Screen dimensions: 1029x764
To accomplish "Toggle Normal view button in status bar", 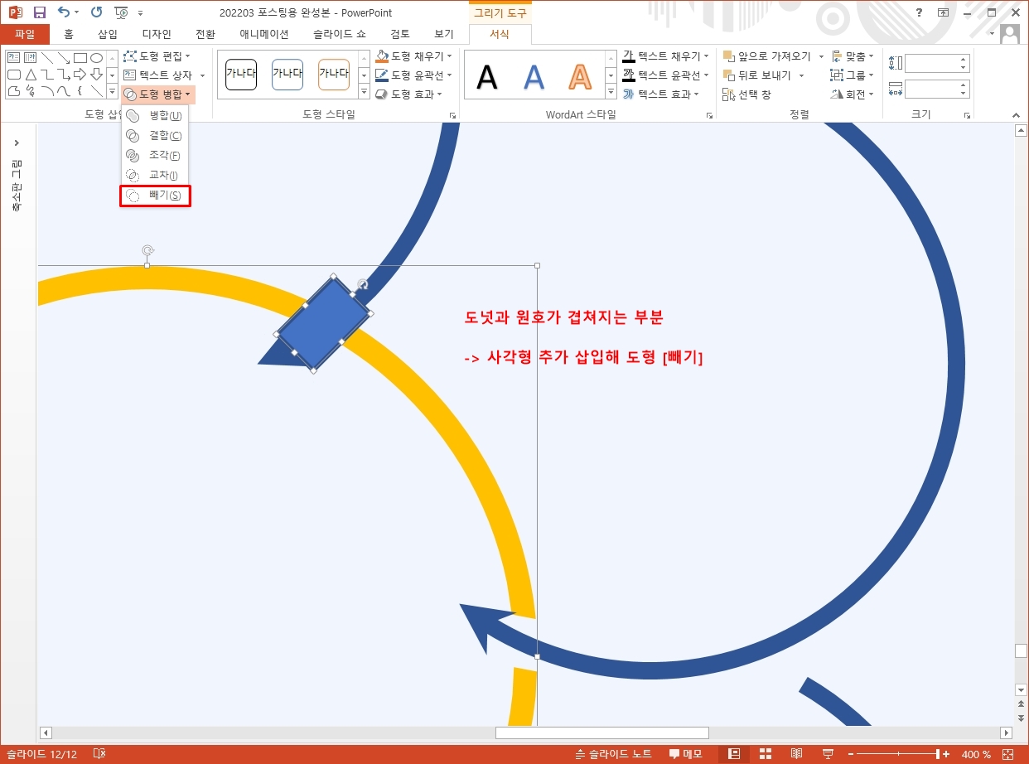I will tap(734, 754).
